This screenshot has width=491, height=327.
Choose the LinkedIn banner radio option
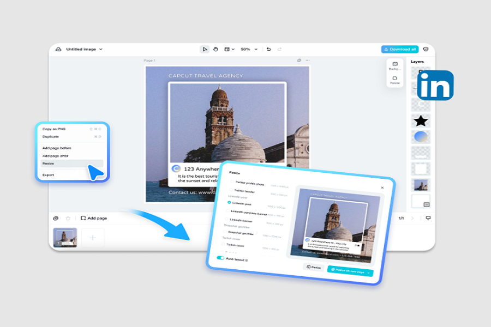pyautogui.click(x=227, y=219)
